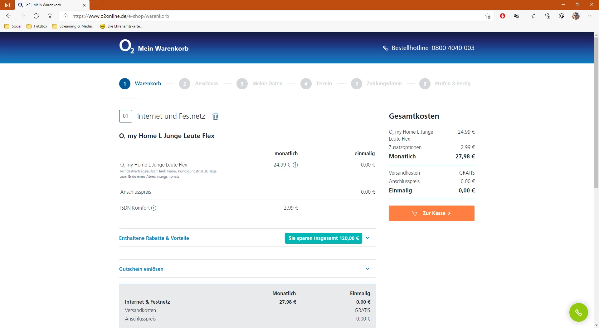Restore down the browser window

tap(577, 5)
